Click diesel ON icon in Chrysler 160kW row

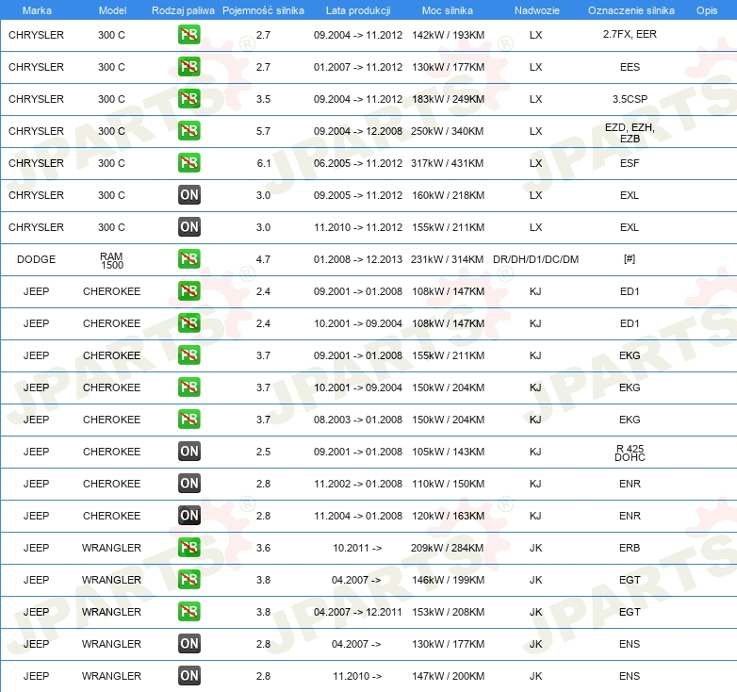[188, 194]
